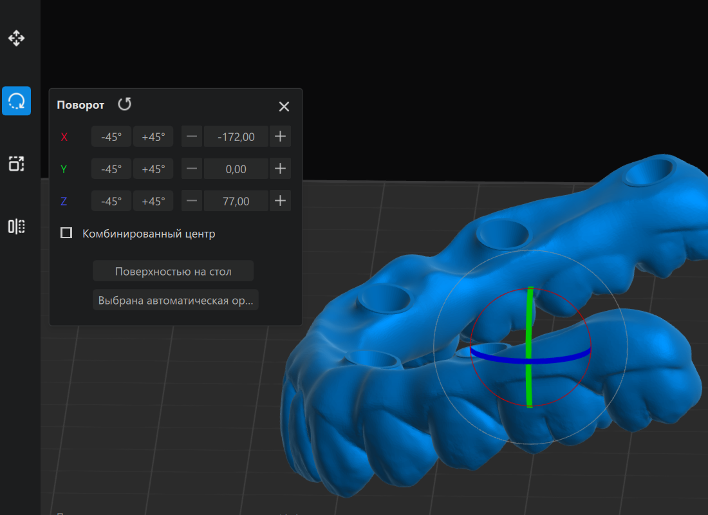Rotate Y axis by +45°
Image resolution: width=708 pixels, height=515 pixels.
pyautogui.click(x=153, y=169)
